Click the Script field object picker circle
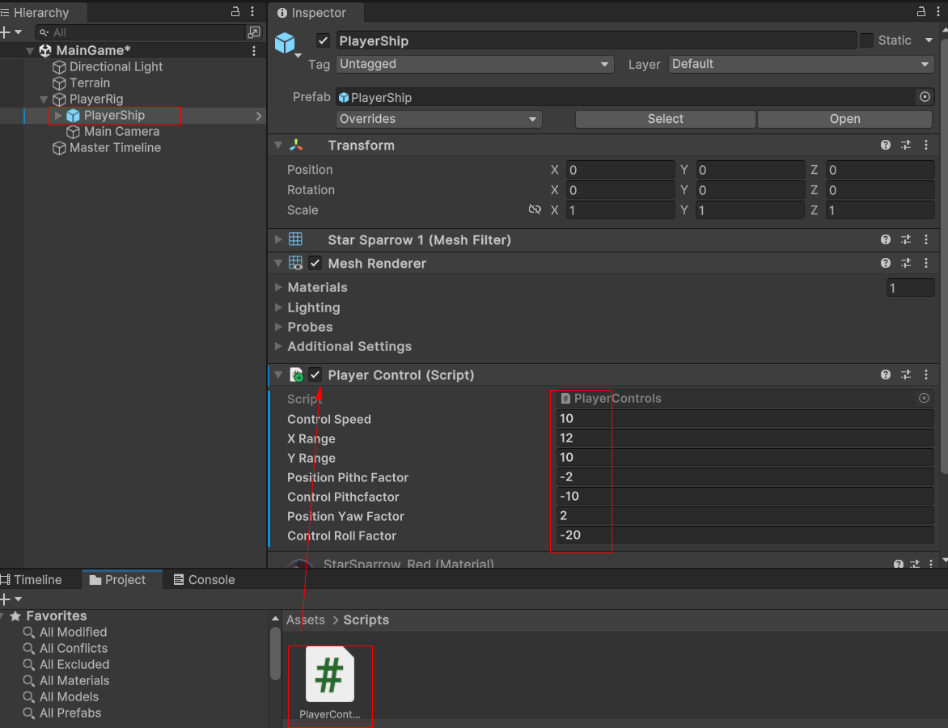Screen dimensions: 948x728 (x=924, y=398)
